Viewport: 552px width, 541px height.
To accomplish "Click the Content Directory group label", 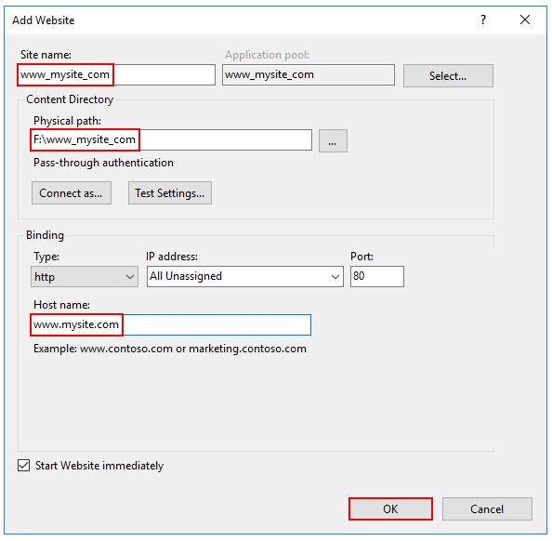I will click(70, 99).
